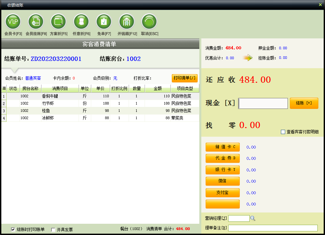Click the 营销经理 [J] input box
The image size is (325, 235).
click(239, 218)
